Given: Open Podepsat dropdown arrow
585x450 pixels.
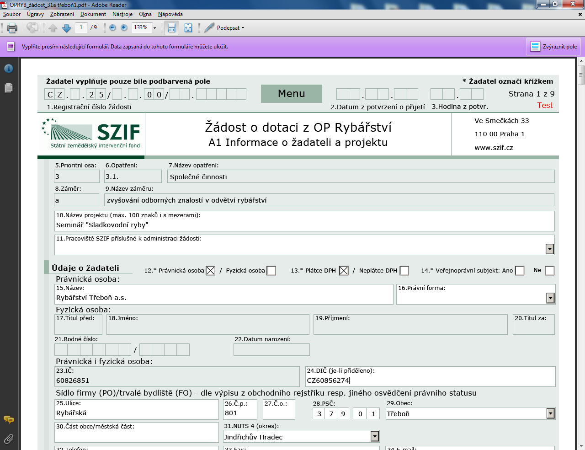Looking at the screenshot, I should [243, 28].
